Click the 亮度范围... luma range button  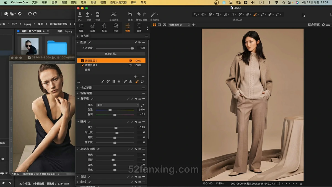111,54
